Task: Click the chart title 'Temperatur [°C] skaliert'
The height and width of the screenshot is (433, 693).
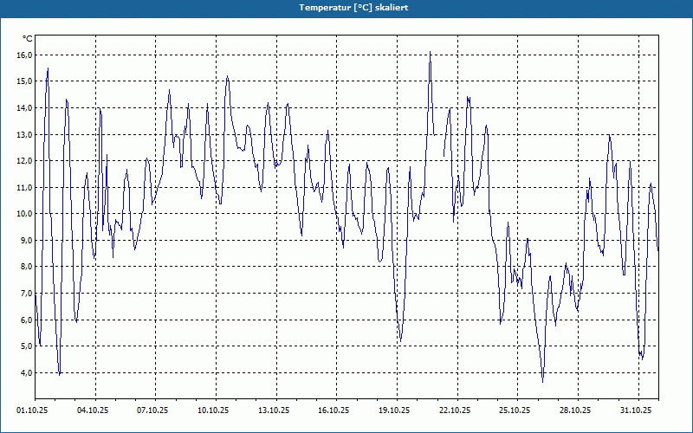Action: click(353, 8)
